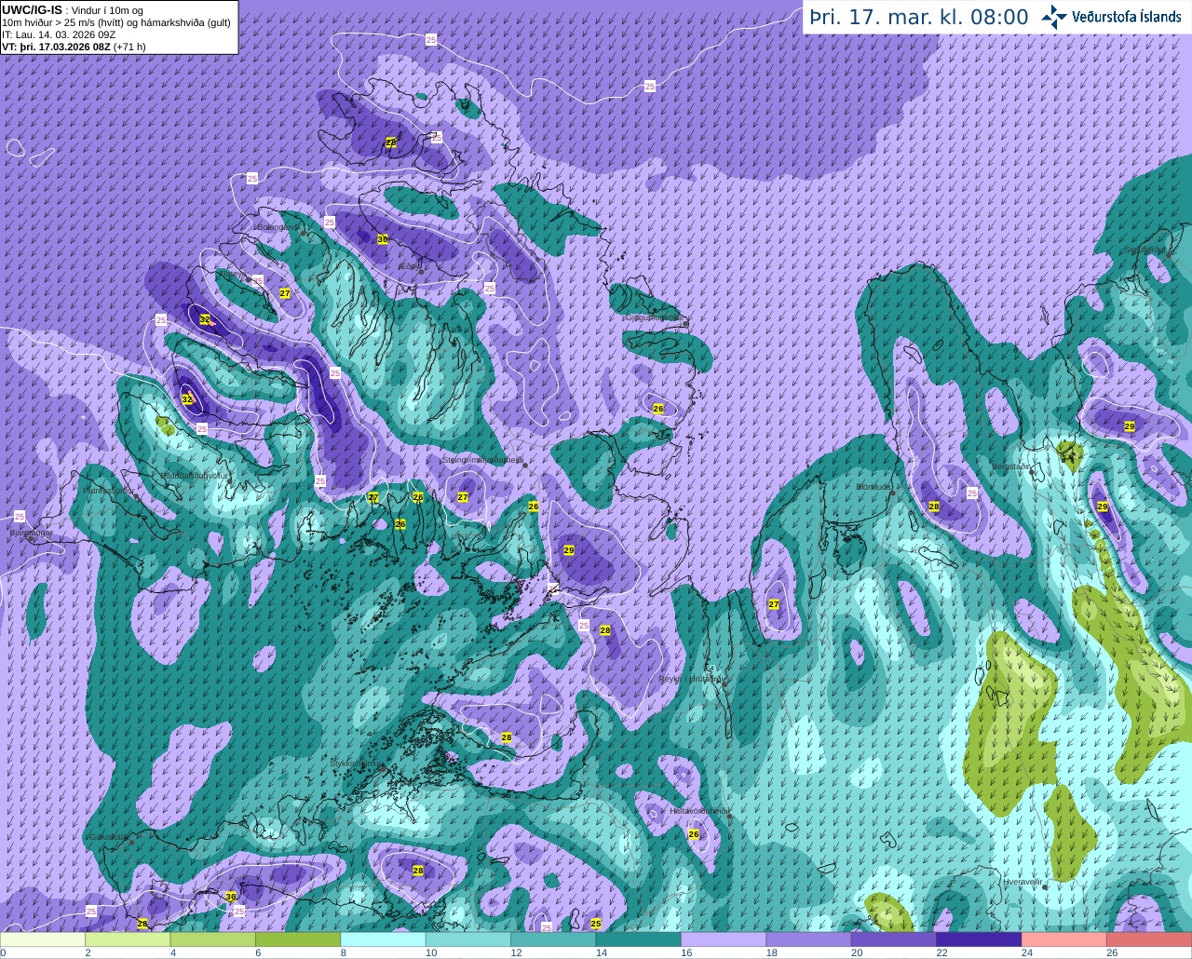Image resolution: width=1192 pixels, height=959 pixels.
Task: Click the pale teal 10–12 legend swatch
Action: click(468, 939)
